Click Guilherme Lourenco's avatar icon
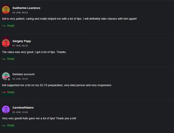The width and height of the screenshot is (174, 133). pos(6,10)
